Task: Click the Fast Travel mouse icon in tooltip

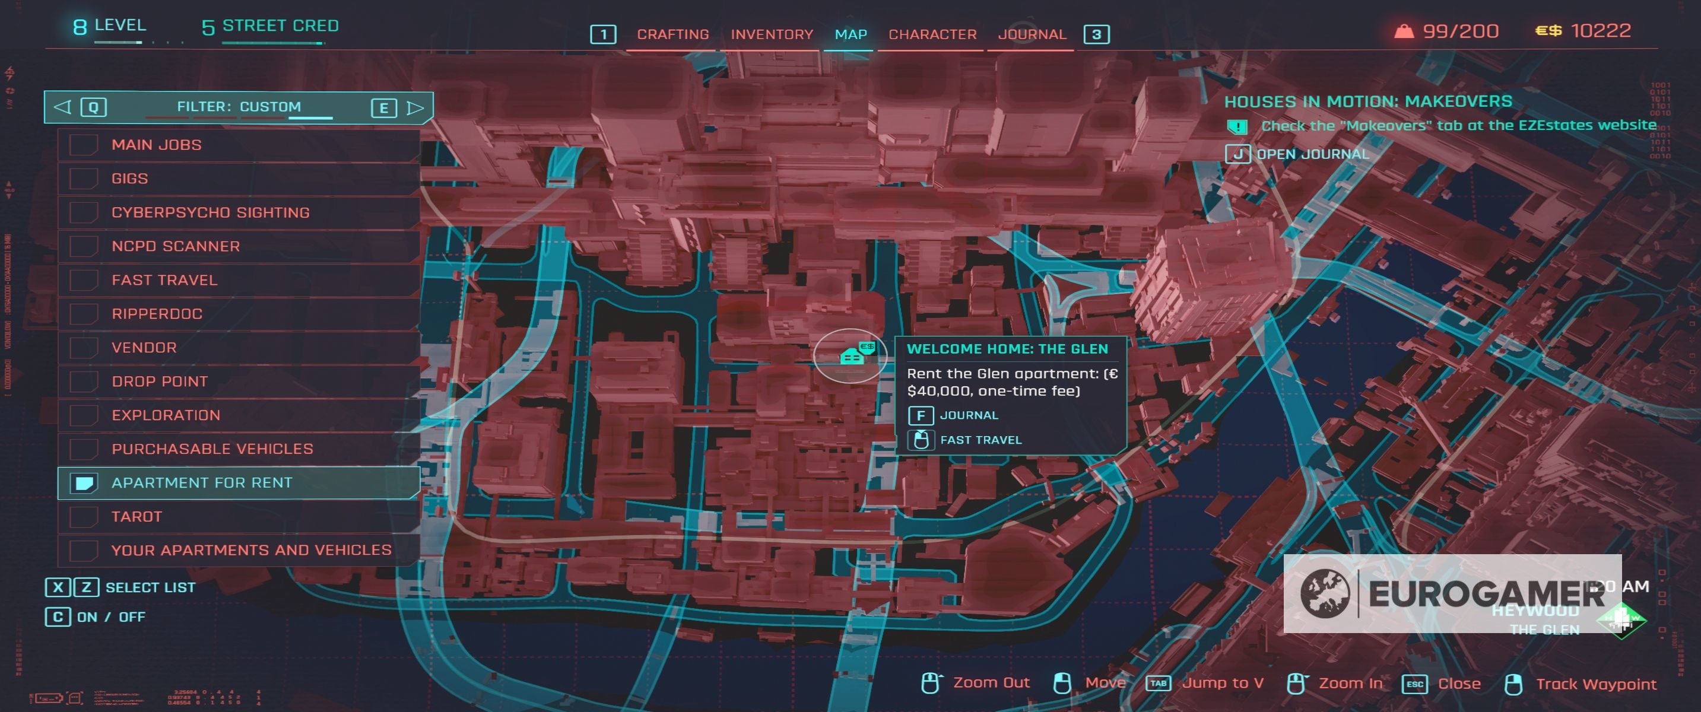Action: [x=921, y=440]
